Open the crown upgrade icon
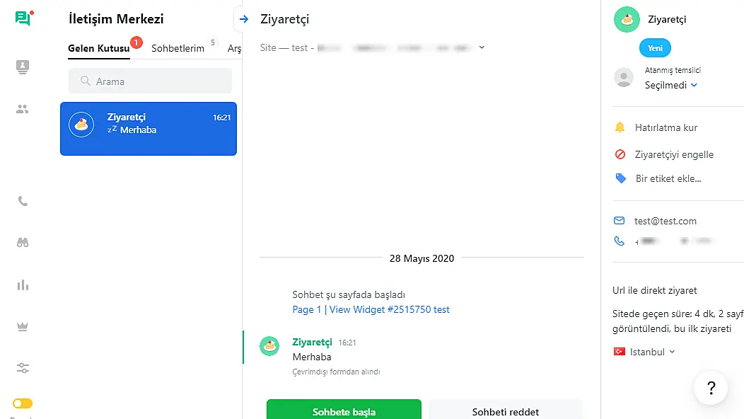This screenshot has height=419, width=744. point(23,326)
